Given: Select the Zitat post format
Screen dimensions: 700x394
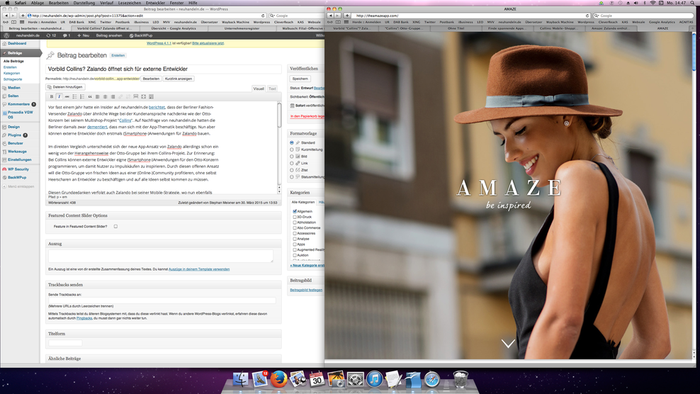Looking at the screenshot, I should click(x=292, y=170).
